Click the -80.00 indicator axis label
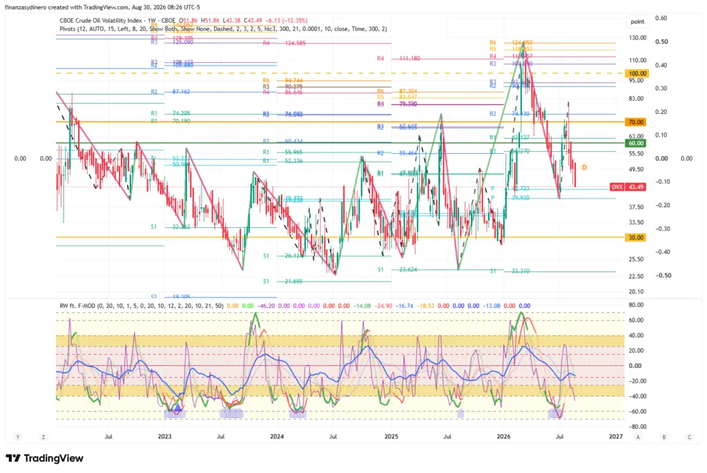The height and width of the screenshot is (473, 707). click(636, 427)
